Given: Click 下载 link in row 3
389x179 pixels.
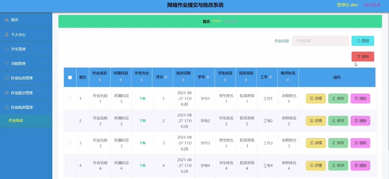Looking at the screenshot, I should coord(142,143).
